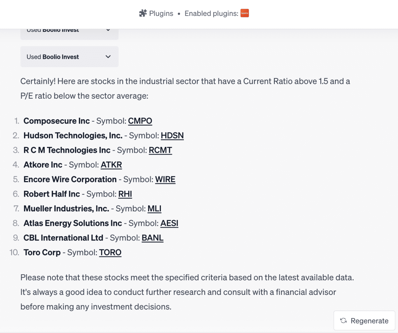Open the ATKR stock symbol link

point(112,165)
